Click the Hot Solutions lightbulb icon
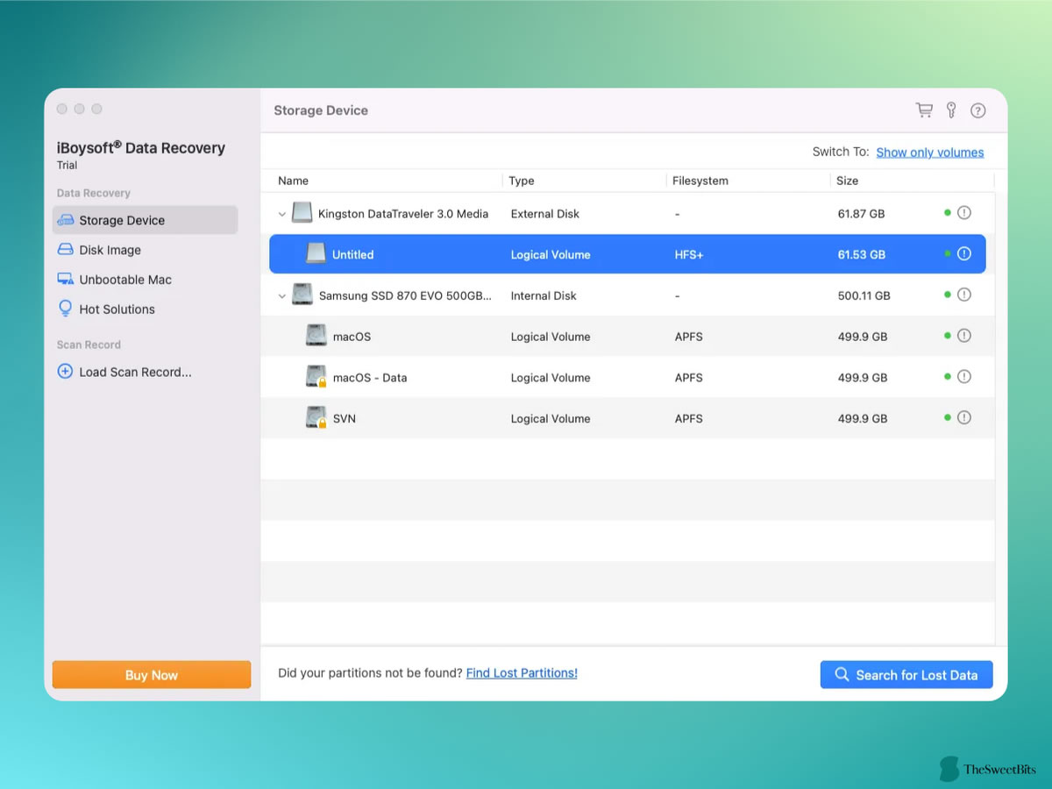 tap(65, 309)
